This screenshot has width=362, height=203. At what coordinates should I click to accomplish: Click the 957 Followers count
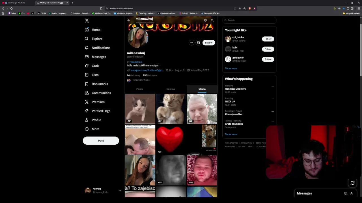point(150,75)
